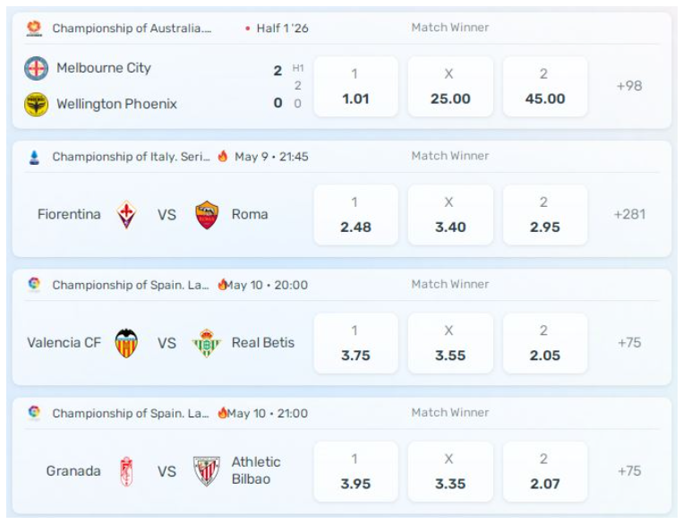
Task: Click the Serie A league icon
Action: [34, 157]
